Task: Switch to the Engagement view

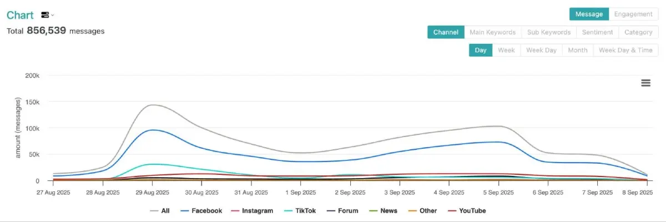Action: pyautogui.click(x=633, y=14)
